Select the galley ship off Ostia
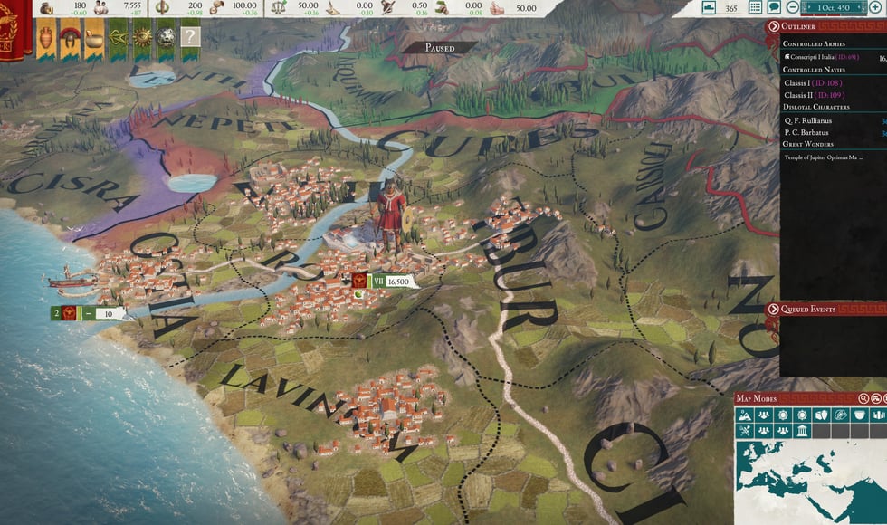The width and height of the screenshot is (887, 525). (72, 282)
